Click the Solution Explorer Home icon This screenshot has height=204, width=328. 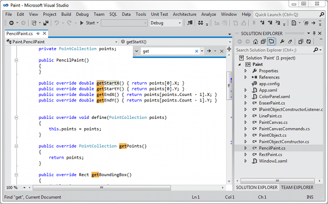coord(255,42)
